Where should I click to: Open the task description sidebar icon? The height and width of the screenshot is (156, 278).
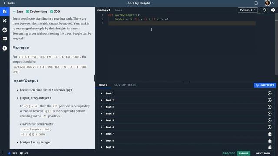click(5, 12)
